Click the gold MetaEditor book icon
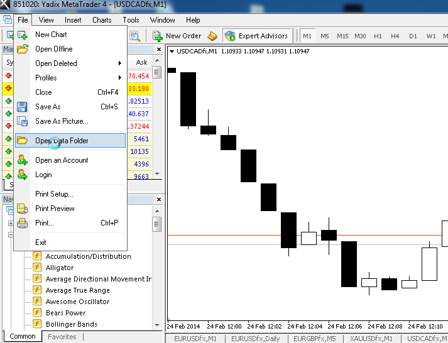 pyautogui.click(x=212, y=36)
